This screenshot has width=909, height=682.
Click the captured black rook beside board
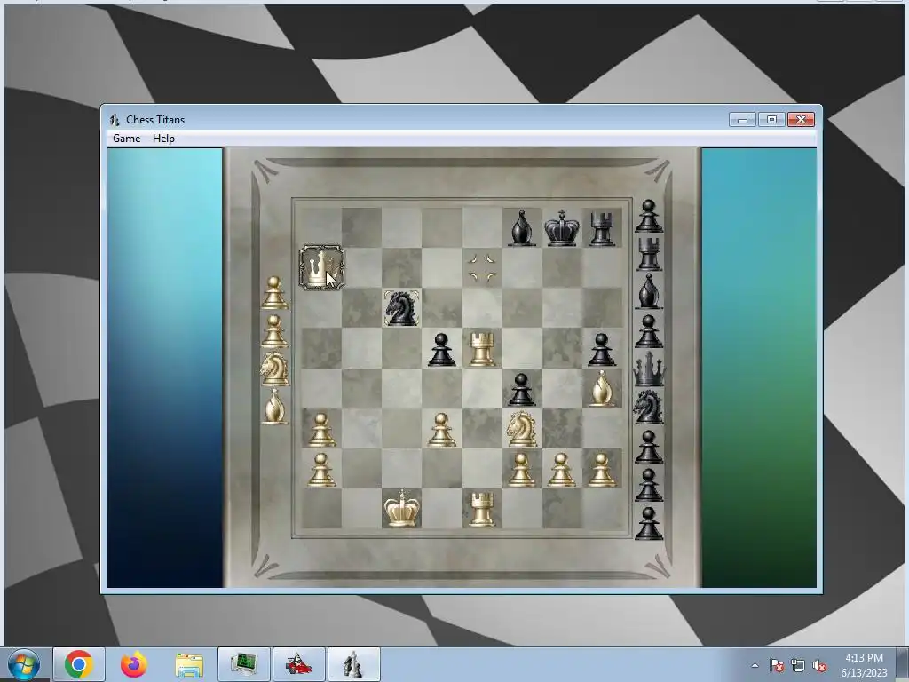pyautogui.click(x=649, y=253)
